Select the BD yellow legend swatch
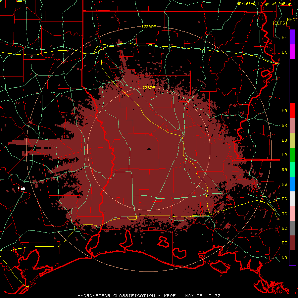The width and height of the screenshot is (298, 298). click(x=292, y=140)
